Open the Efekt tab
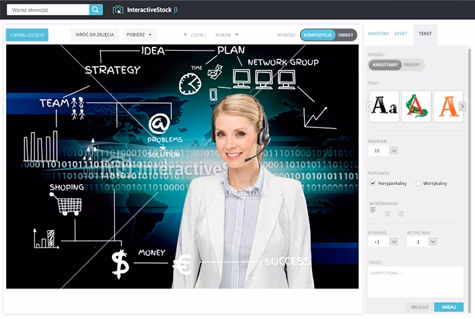Image resolution: width=475 pixels, height=319 pixels. pos(401,34)
